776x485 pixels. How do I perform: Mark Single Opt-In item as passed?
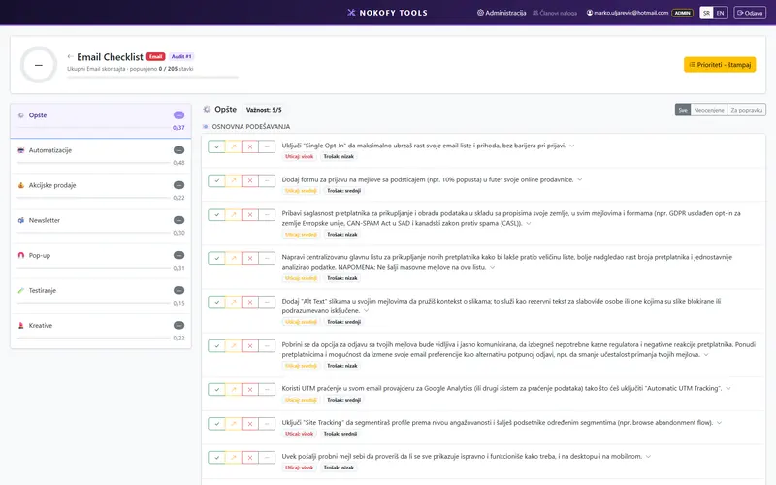pos(216,146)
